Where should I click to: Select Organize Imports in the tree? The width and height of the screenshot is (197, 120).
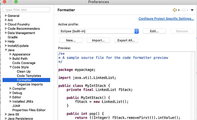pyautogui.click(x=30, y=84)
